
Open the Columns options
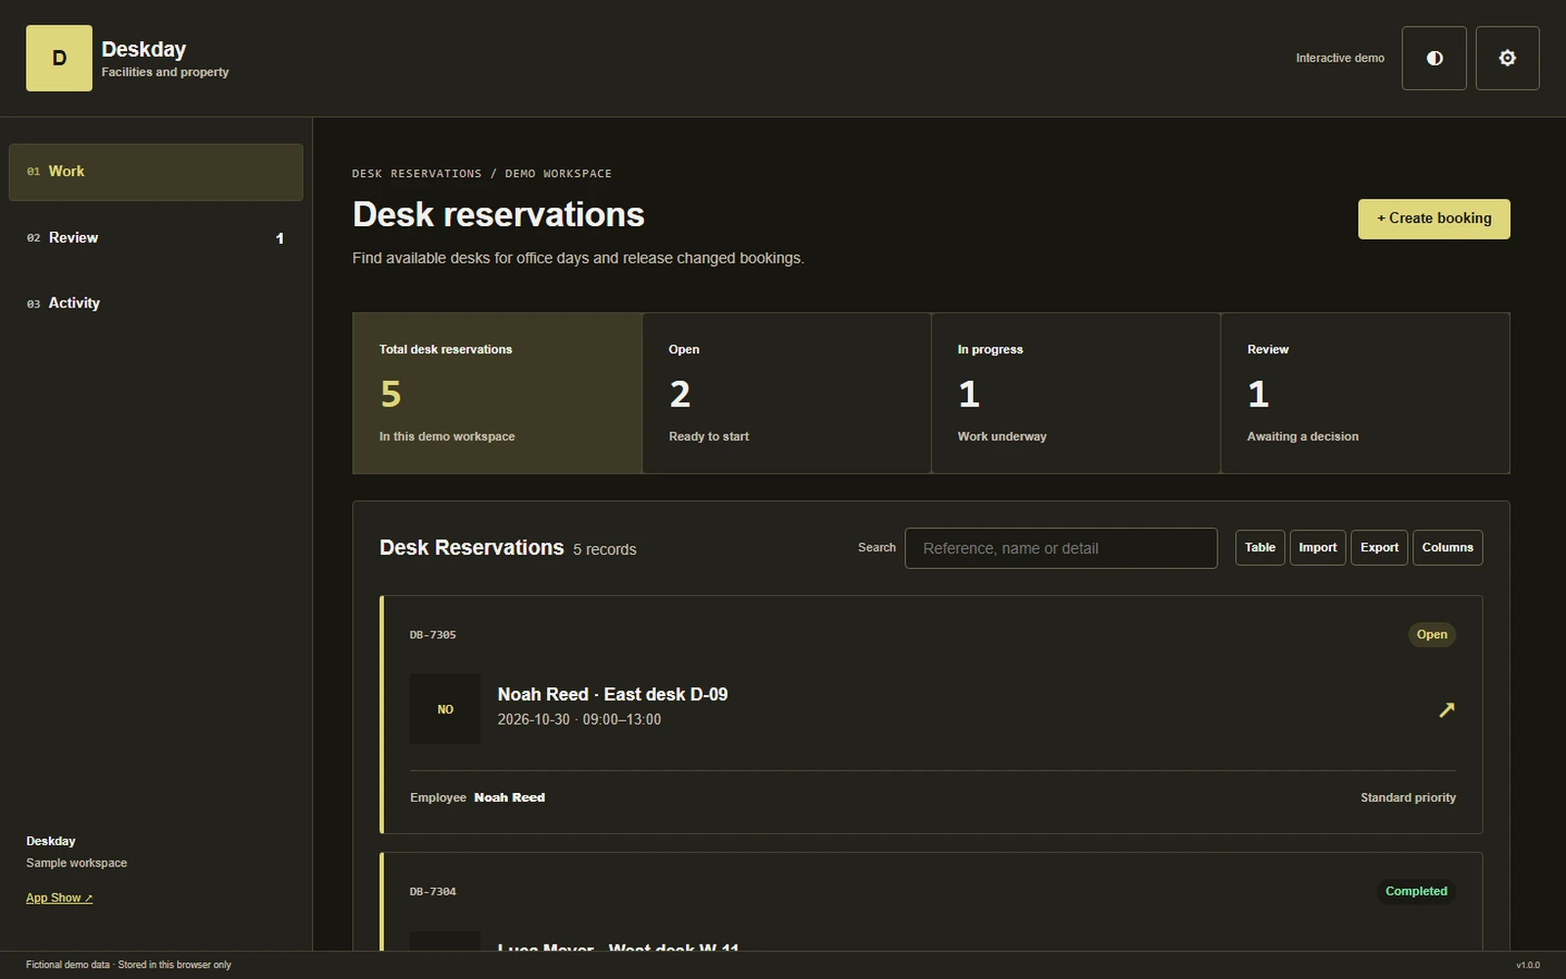[x=1448, y=548]
